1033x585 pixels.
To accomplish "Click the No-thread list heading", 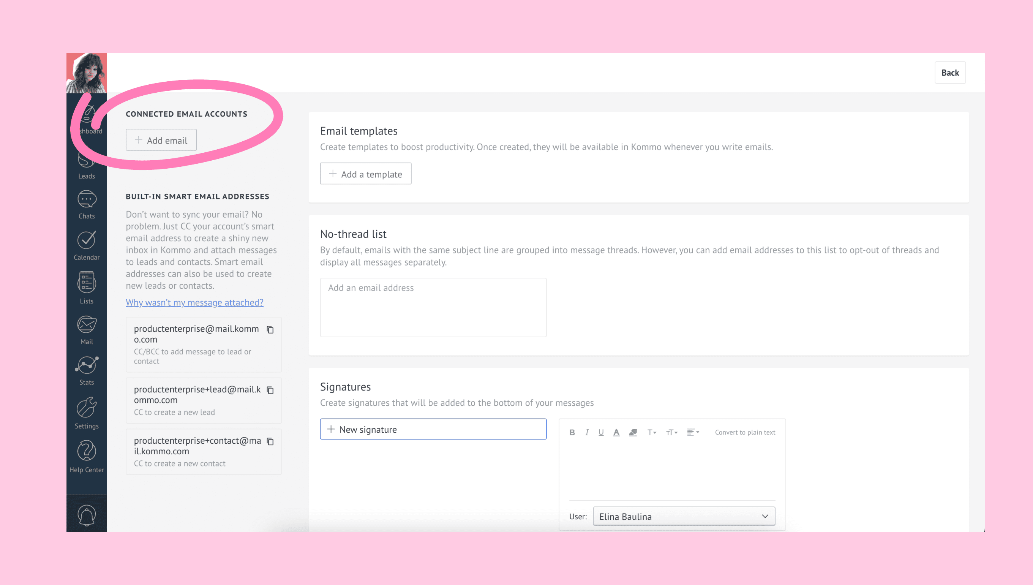I will [353, 234].
